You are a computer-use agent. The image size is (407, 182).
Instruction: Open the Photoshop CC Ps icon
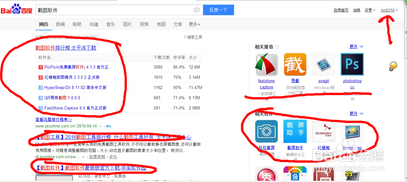pyautogui.click(x=352, y=64)
